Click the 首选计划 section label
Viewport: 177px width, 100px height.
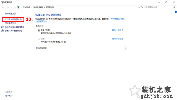[x=40, y=26]
